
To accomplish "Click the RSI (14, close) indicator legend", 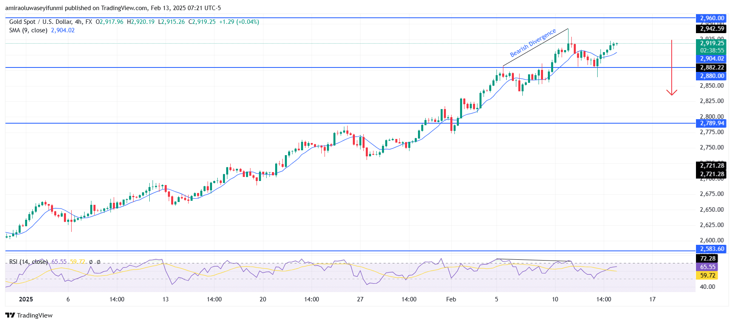I will click(x=28, y=262).
